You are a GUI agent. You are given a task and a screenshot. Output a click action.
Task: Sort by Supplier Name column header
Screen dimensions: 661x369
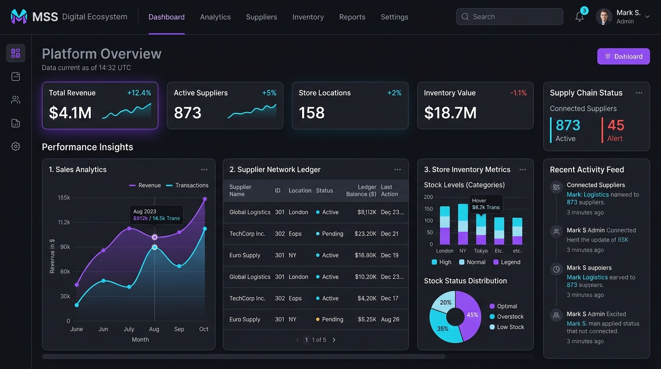pyautogui.click(x=240, y=191)
